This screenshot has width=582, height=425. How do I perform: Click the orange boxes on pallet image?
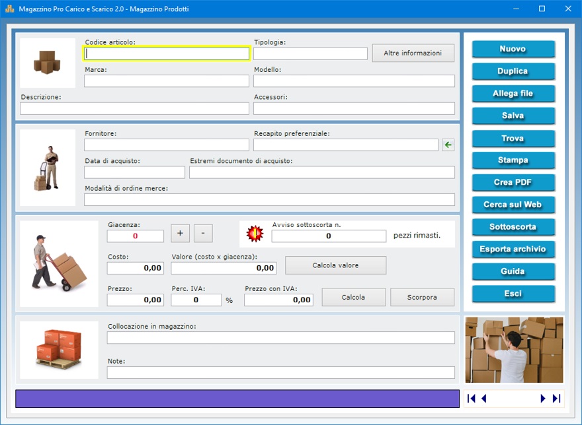tap(59, 349)
